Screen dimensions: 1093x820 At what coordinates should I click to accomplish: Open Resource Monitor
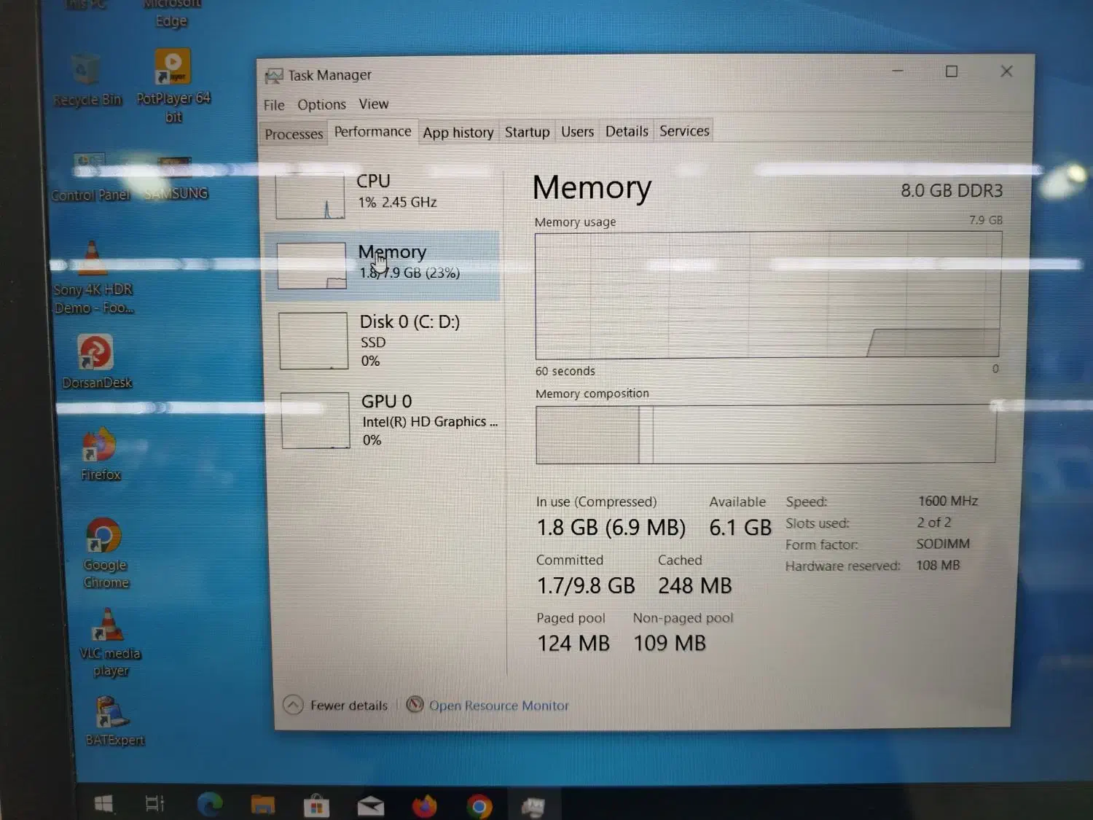[499, 705]
